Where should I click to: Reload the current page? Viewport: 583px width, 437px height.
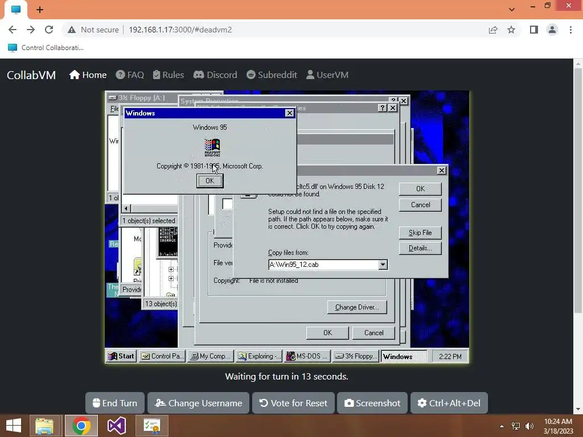tap(49, 30)
